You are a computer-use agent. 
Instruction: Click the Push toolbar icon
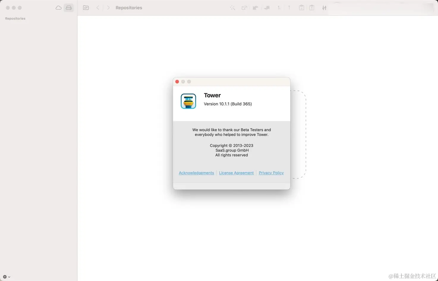tap(267, 8)
